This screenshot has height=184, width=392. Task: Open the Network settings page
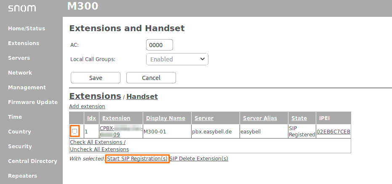(x=20, y=73)
